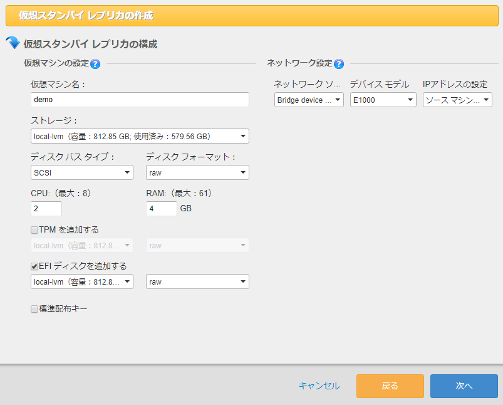Click the blue arrows icon beside the heading
The height and width of the screenshot is (405, 503).
pyautogui.click(x=13, y=43)
